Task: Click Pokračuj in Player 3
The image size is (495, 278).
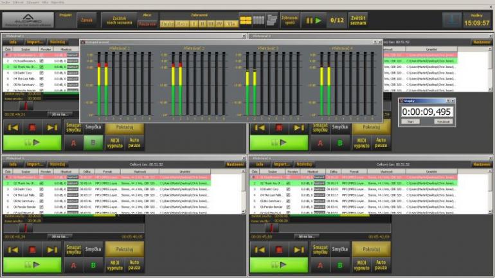Action: click(x=125, y=249)
